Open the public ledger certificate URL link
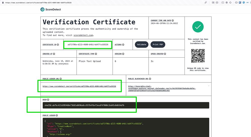The image size is (251, 137). pos(79,86)
